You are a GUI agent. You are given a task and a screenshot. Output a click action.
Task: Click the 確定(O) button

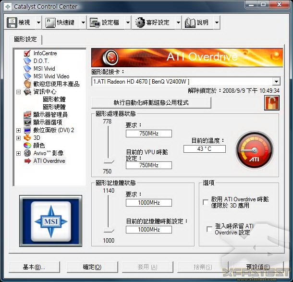[x=92, y=267]
